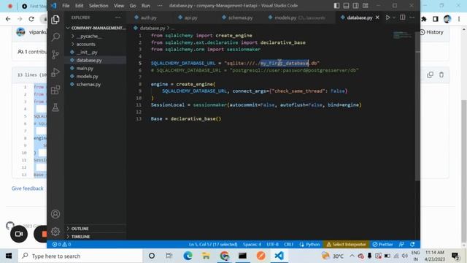Copy raw file in browser window
This screenshot has width=467, height=263.
click(x=430, y=75)
